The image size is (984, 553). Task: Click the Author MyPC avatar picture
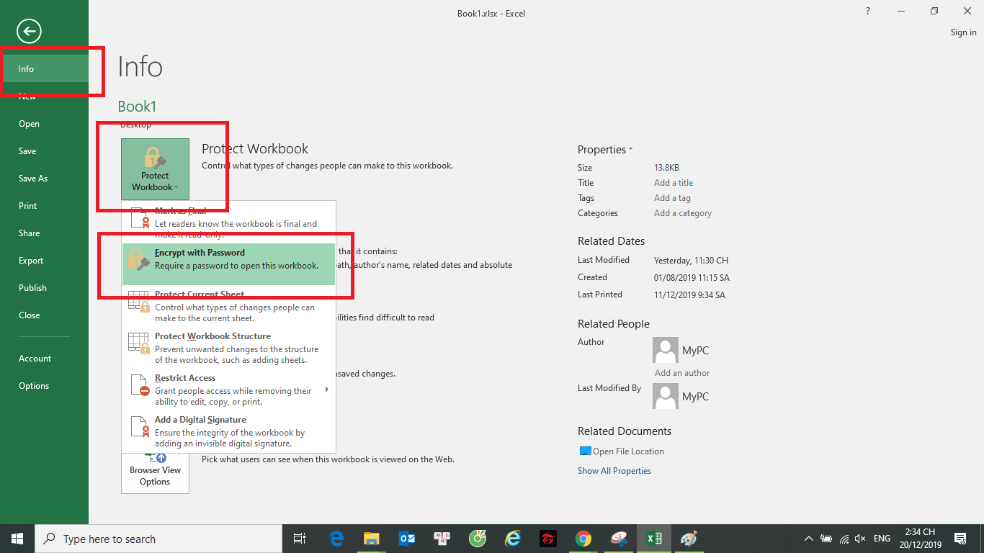point(666,351)
